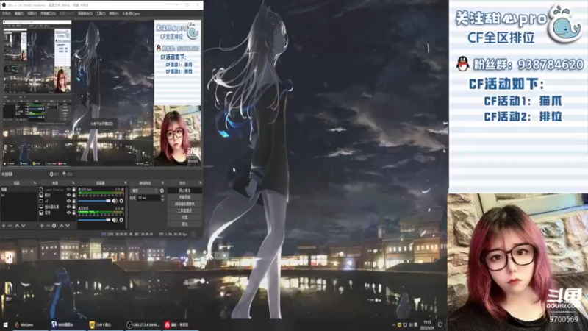Open the 文件(F) menu

tap(7, 13)
